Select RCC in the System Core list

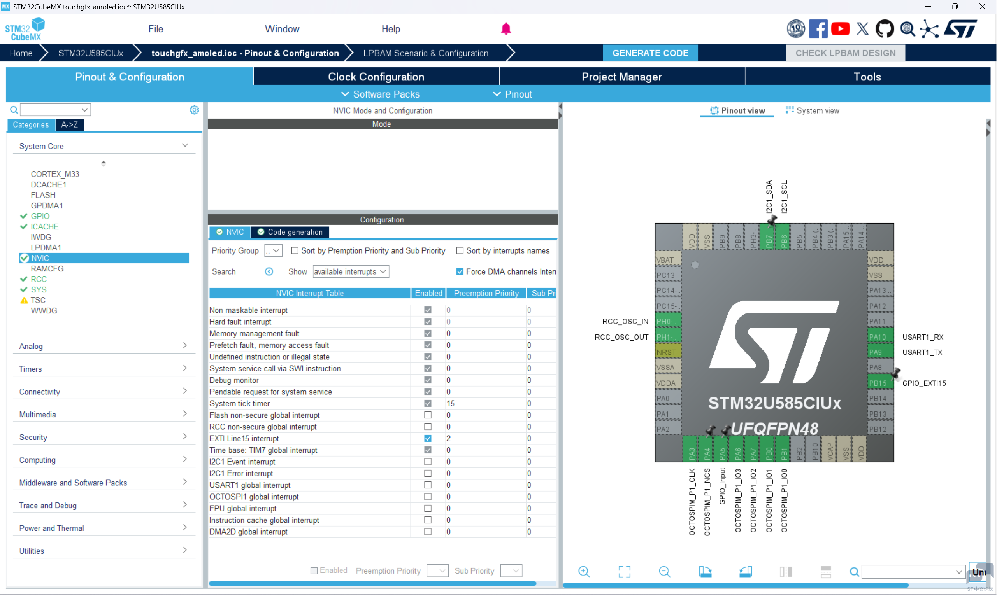tap(39, 279)
